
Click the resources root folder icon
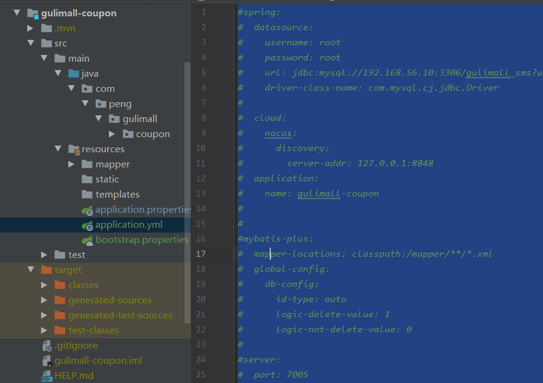(x=74, y=149)
